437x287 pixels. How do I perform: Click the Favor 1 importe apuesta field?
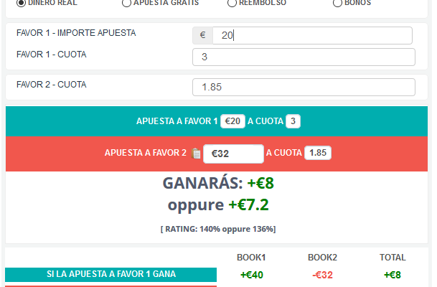[x=312, y=35]
